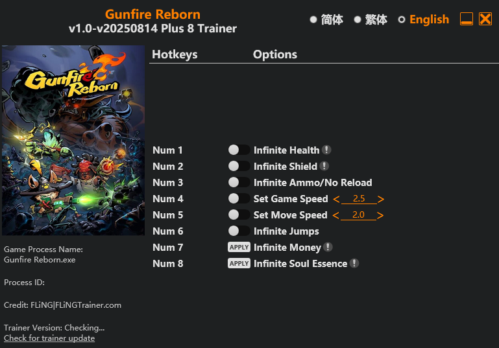The width and height of the screenshot is (499, 348).
Task: Click the Gunfire Reborn cover art
Action: coord(73,140)
